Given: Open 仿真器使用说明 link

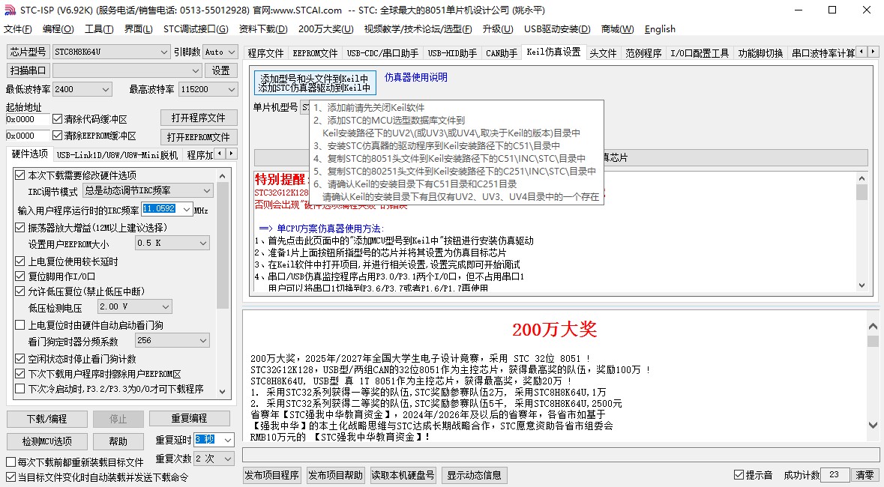Looking at the screenshot, I should (416, 77).
